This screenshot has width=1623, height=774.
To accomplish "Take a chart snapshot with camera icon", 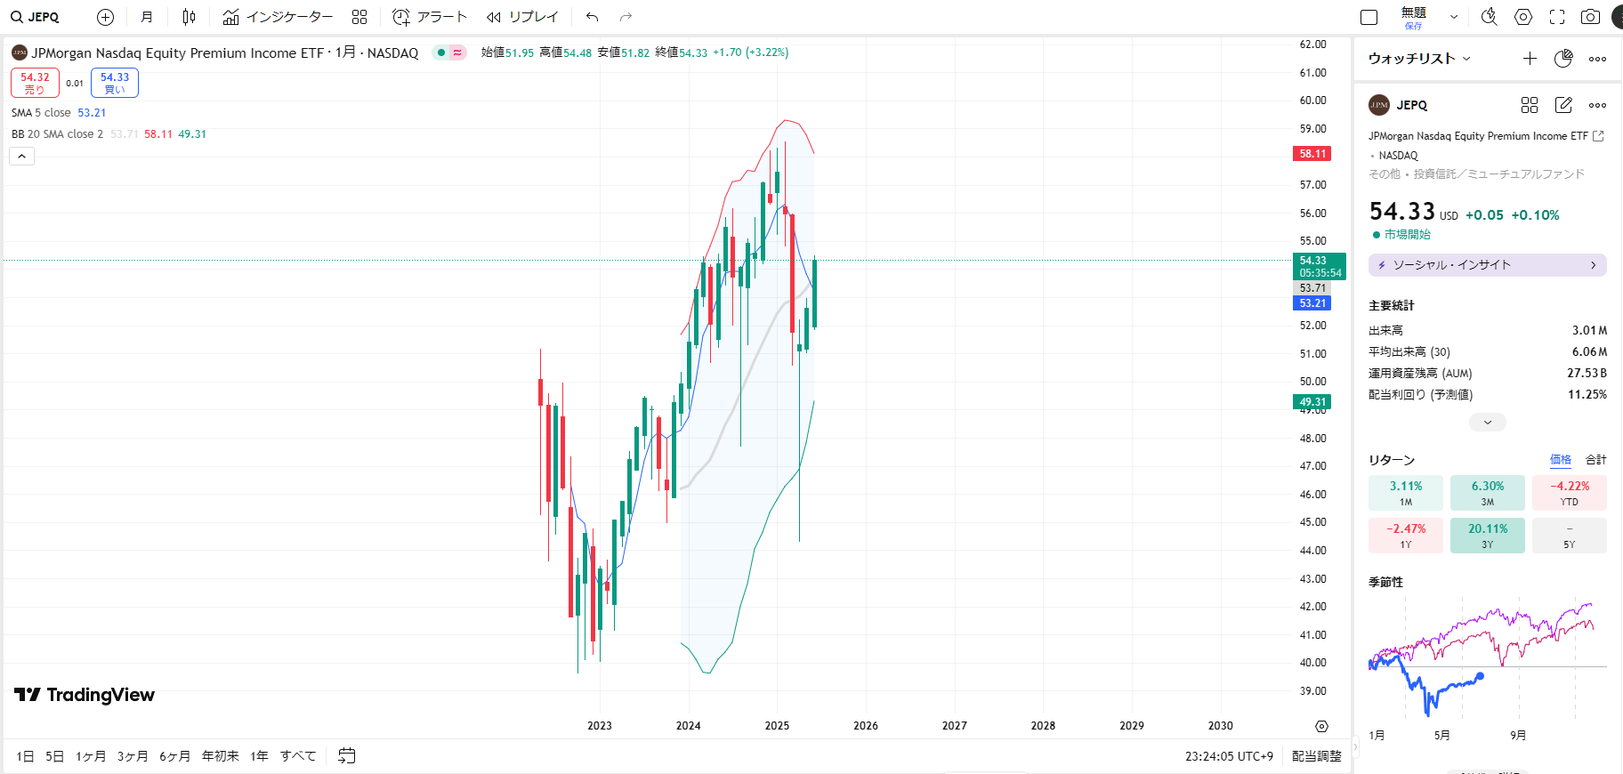I will point(1590,17).
